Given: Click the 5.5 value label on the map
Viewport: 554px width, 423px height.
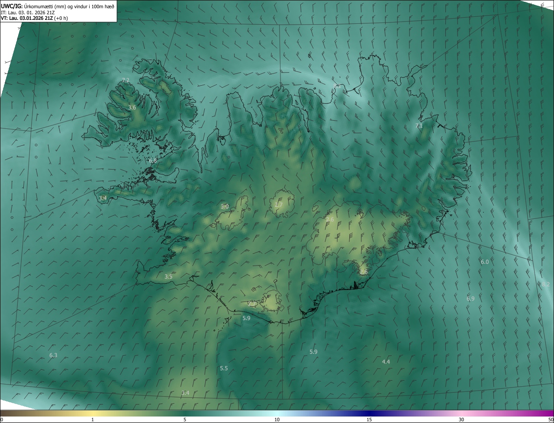Looking at the screenshot, I should click(x=224, y=368).
